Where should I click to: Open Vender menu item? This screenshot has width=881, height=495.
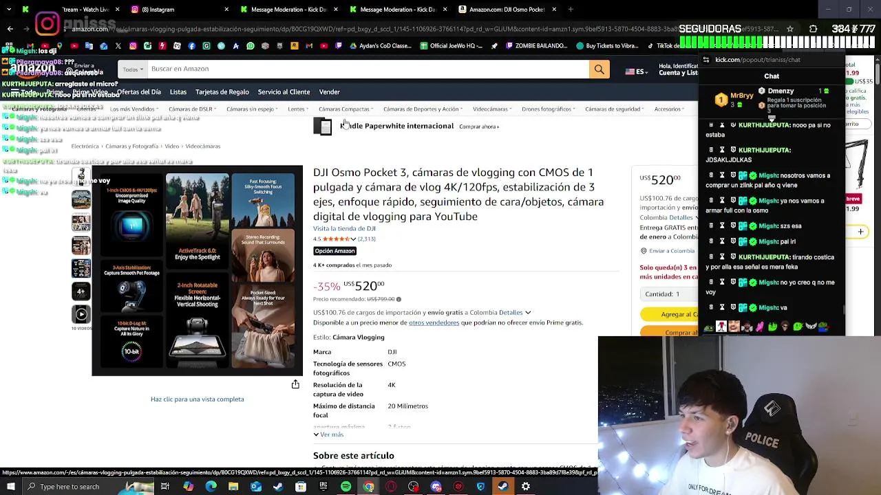(x=329, y=92)
